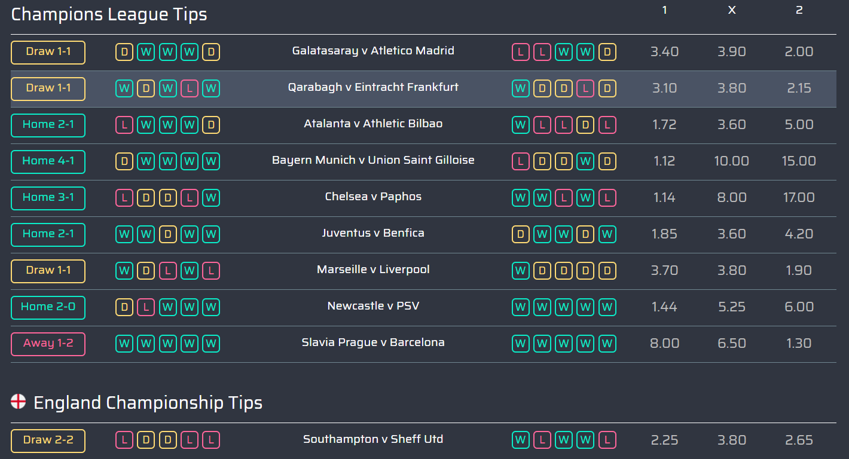Click the L badge in Newcastle's form
849x459 pixels.
[x=146, y=307]
